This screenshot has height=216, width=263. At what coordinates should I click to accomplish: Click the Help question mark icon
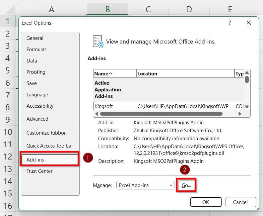[x=230, y=23]
